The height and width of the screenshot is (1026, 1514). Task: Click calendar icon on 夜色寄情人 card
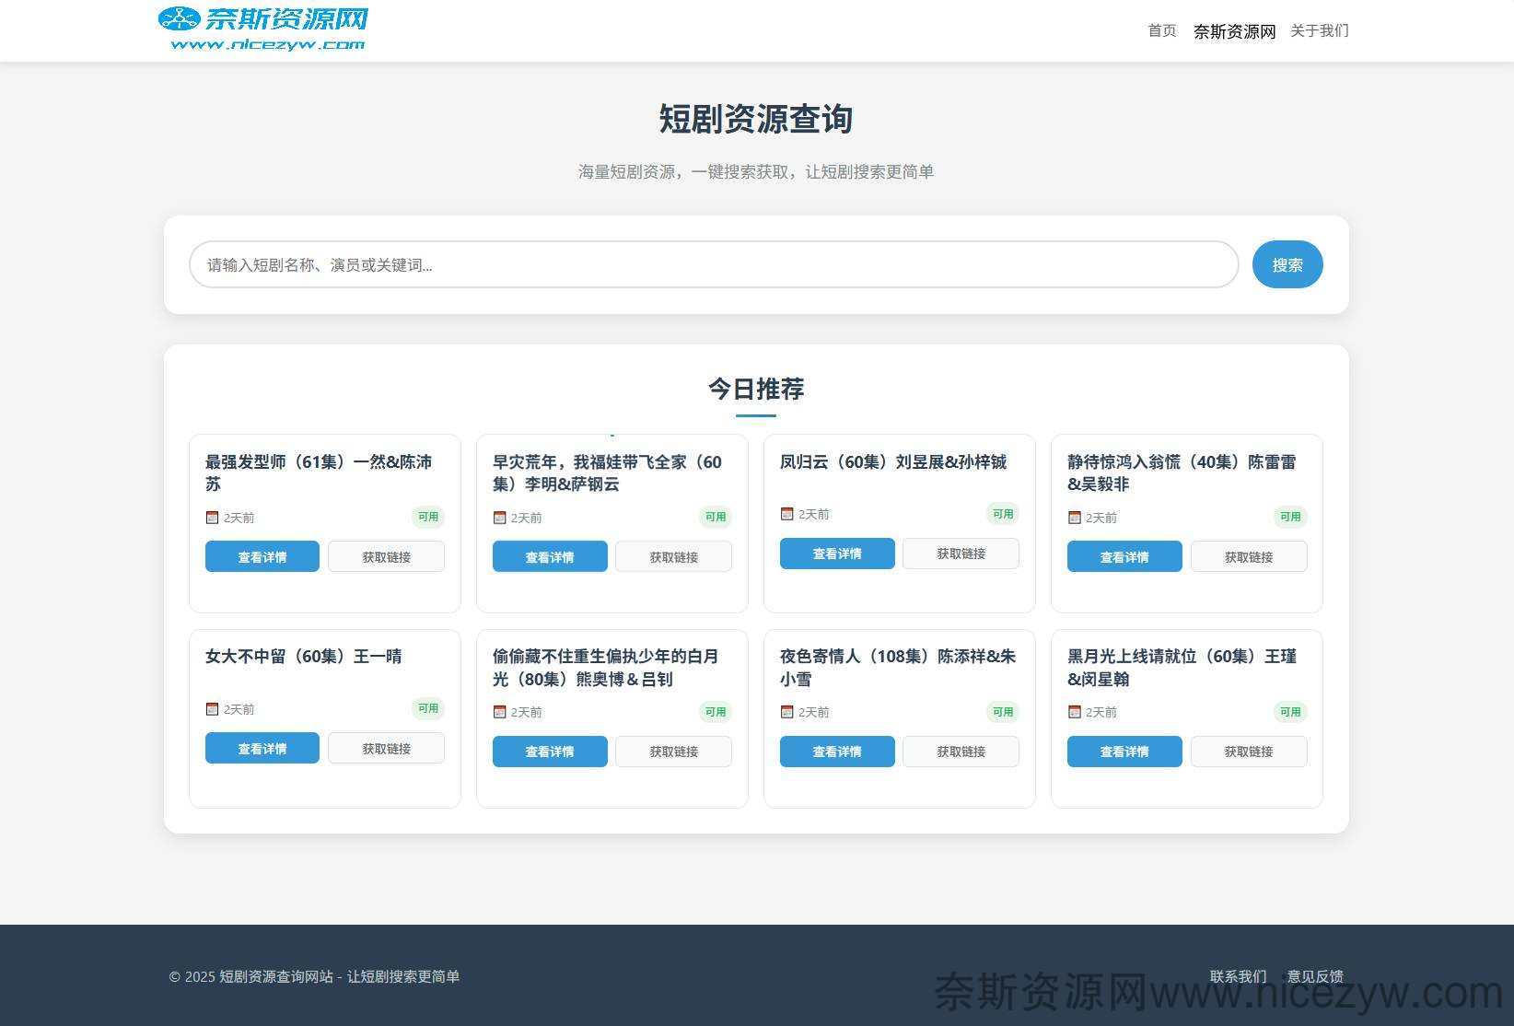point(786,712)
